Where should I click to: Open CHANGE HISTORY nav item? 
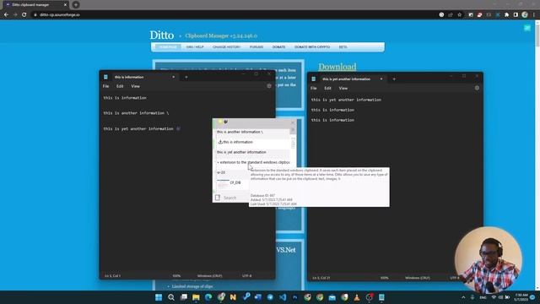227,47
